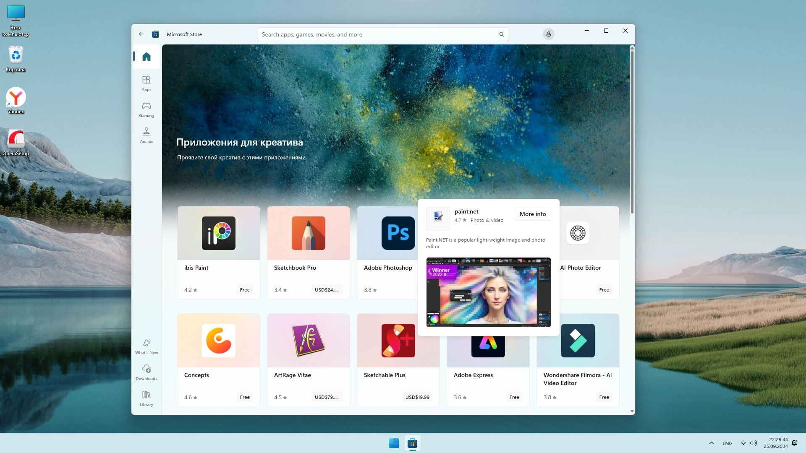Open the Arcade section
This screenshot has height=453, width=806.
click(147, 135)
